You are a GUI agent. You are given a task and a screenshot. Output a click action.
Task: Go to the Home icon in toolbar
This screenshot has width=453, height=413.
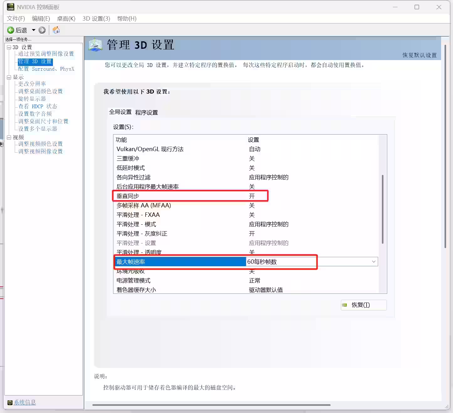56,30
